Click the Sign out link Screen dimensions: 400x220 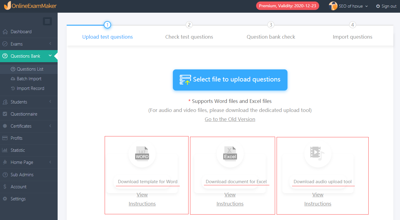pos(386,6)
